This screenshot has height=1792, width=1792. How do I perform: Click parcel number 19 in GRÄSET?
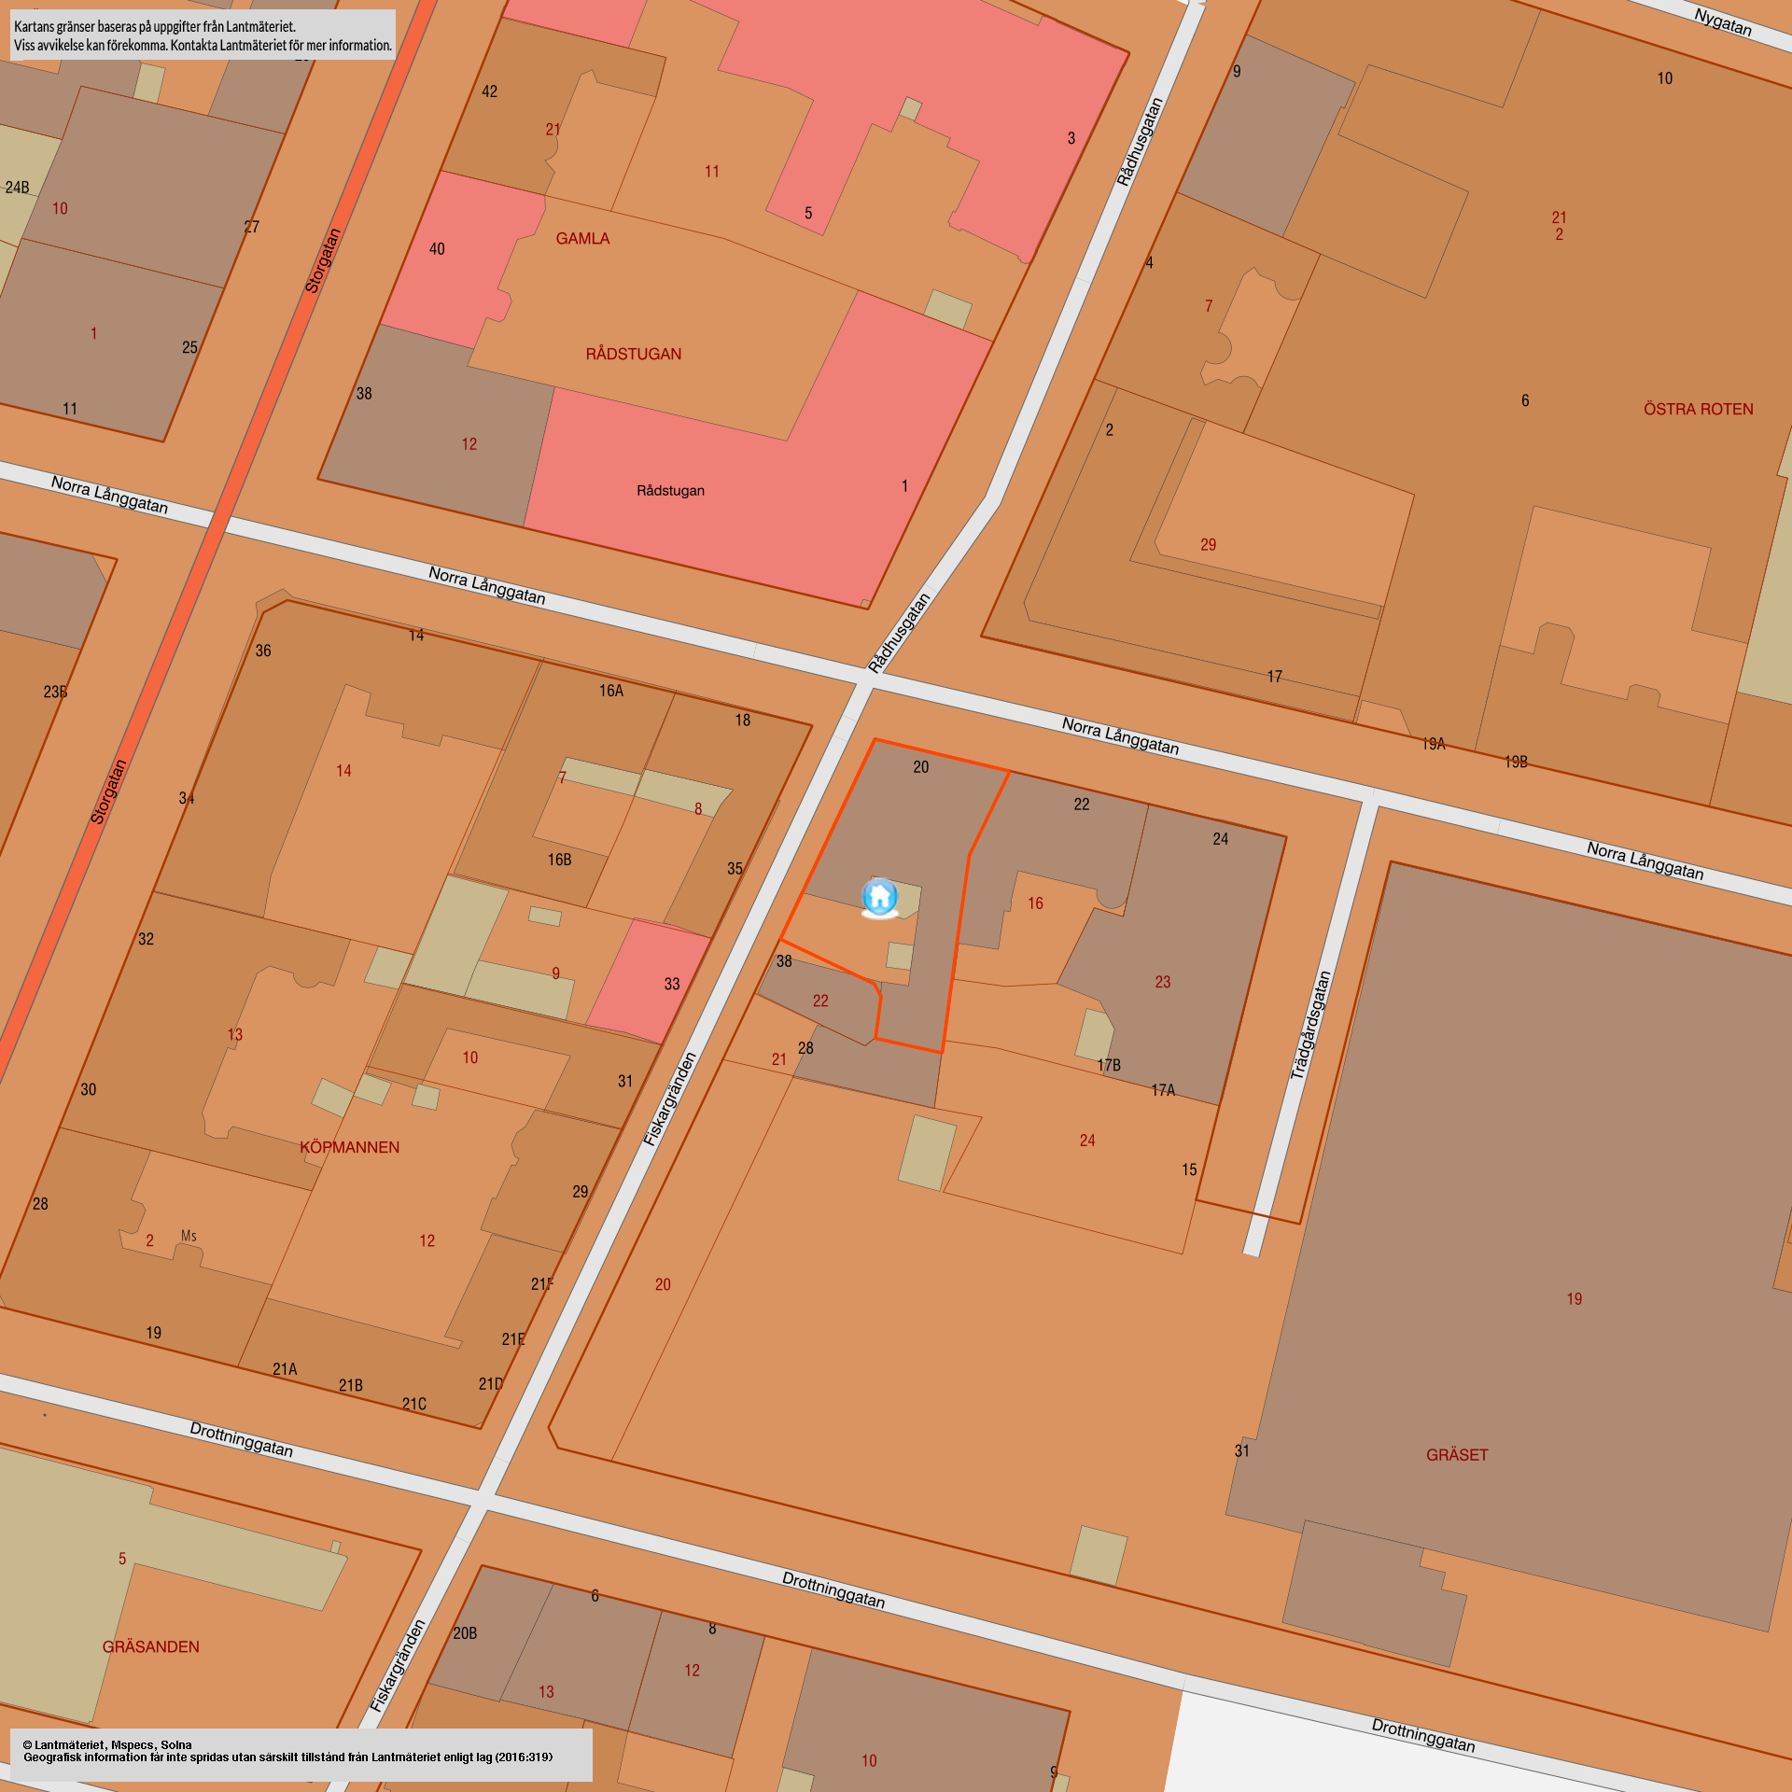pyautogui.click(x=1574, y=1299)
